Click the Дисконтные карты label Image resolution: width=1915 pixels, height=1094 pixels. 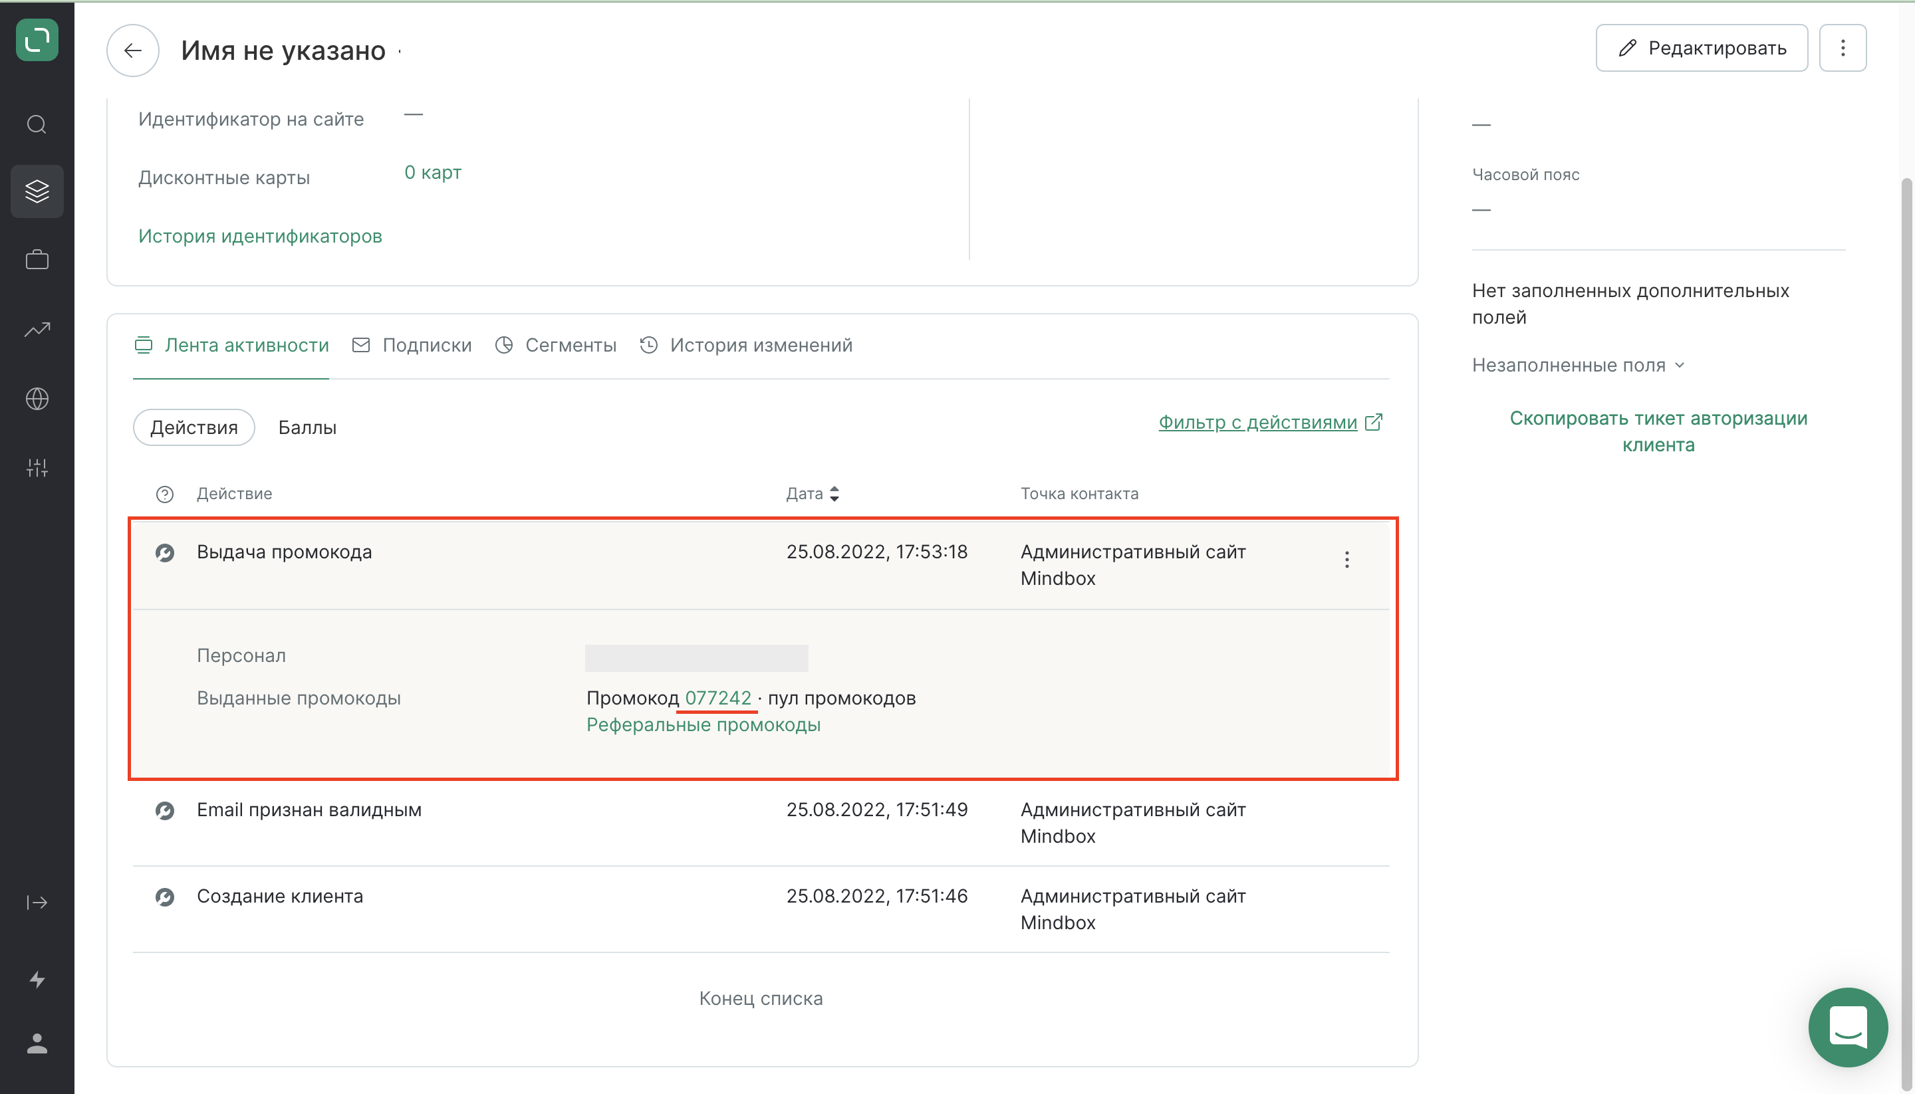coord(224,178)
